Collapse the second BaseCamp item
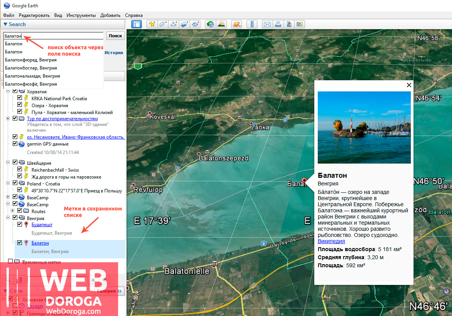 point(8,204)
